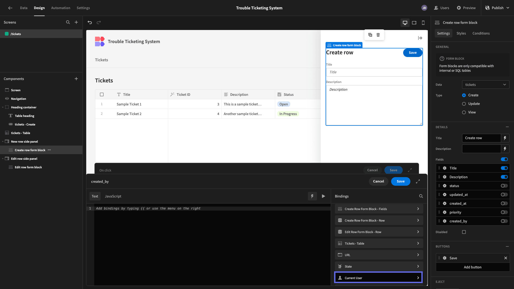Click the lightning bolt beside Title field
The height and width of the screenshot is (289, 514).
click(505, 138)
